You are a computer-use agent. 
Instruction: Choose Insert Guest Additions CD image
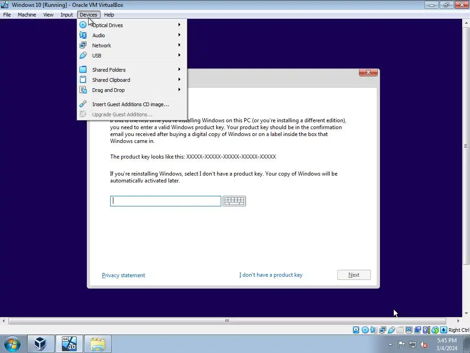(132, 104)
